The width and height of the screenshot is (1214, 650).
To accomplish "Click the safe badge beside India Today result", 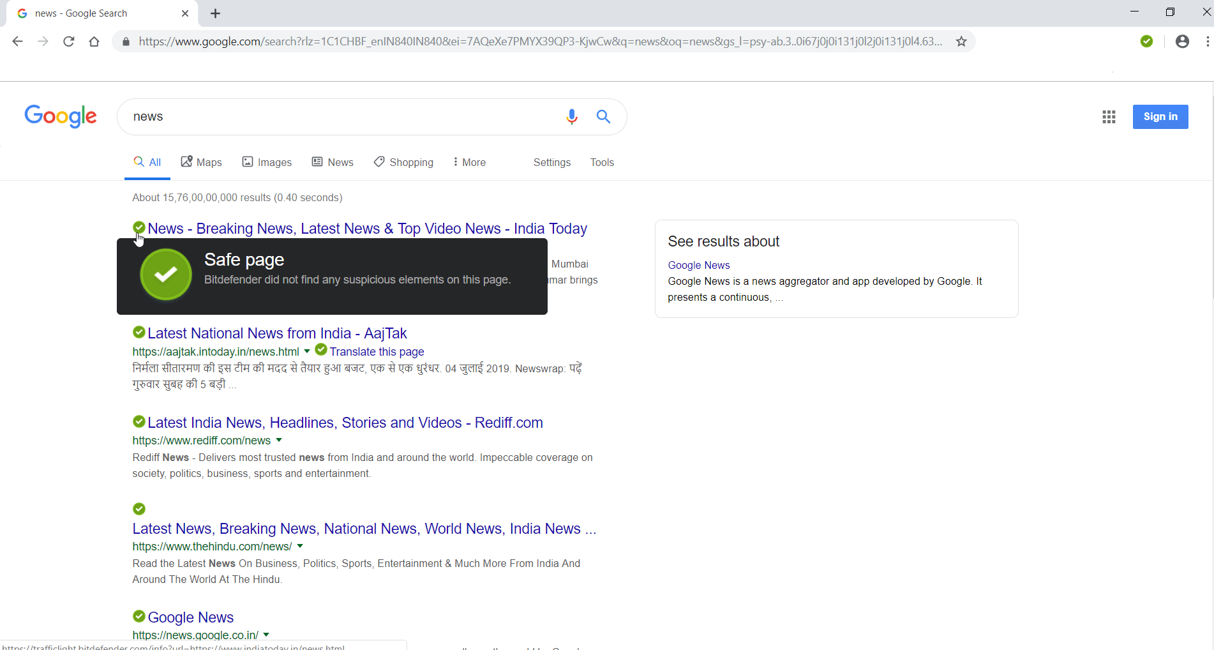I will pos(139,227).
